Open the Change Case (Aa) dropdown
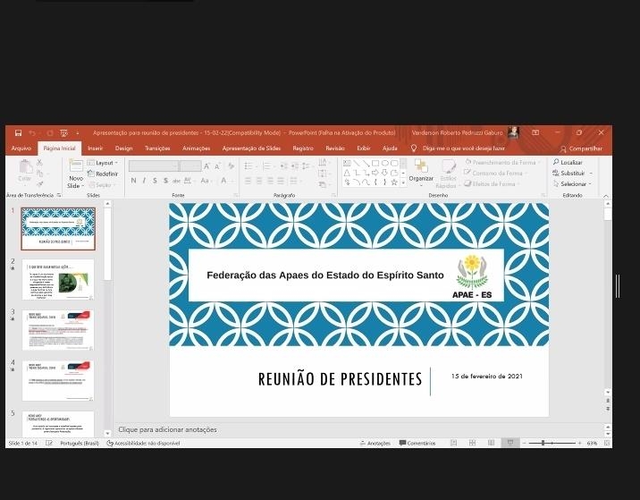640x500 pixels. 206,181
